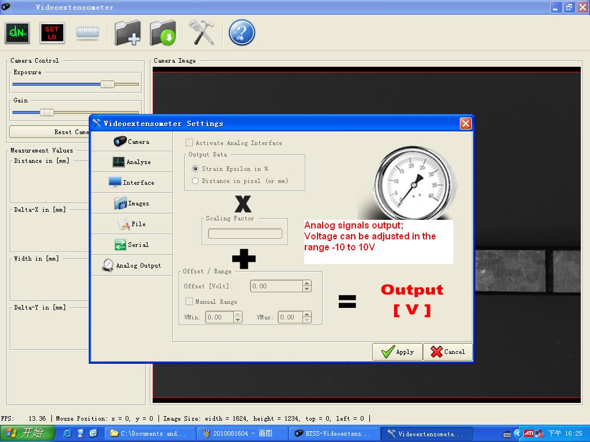Open the Serial settings tab
Screen dimensions: 590x442
[x=131, y=245]
